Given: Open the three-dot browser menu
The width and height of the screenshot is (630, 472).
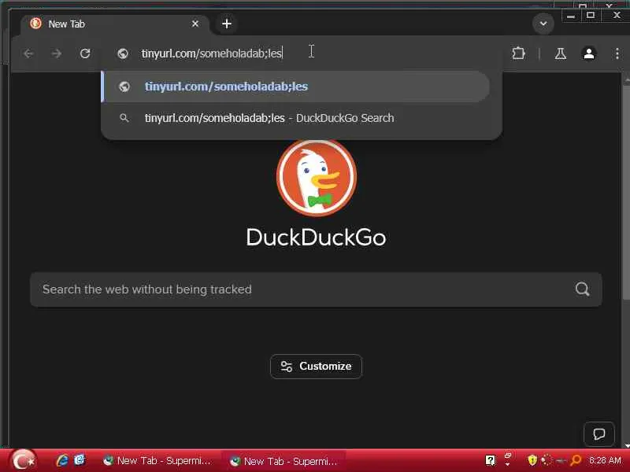Looking at the screenshot, I should pyautogui.click(x=617, y=53).
